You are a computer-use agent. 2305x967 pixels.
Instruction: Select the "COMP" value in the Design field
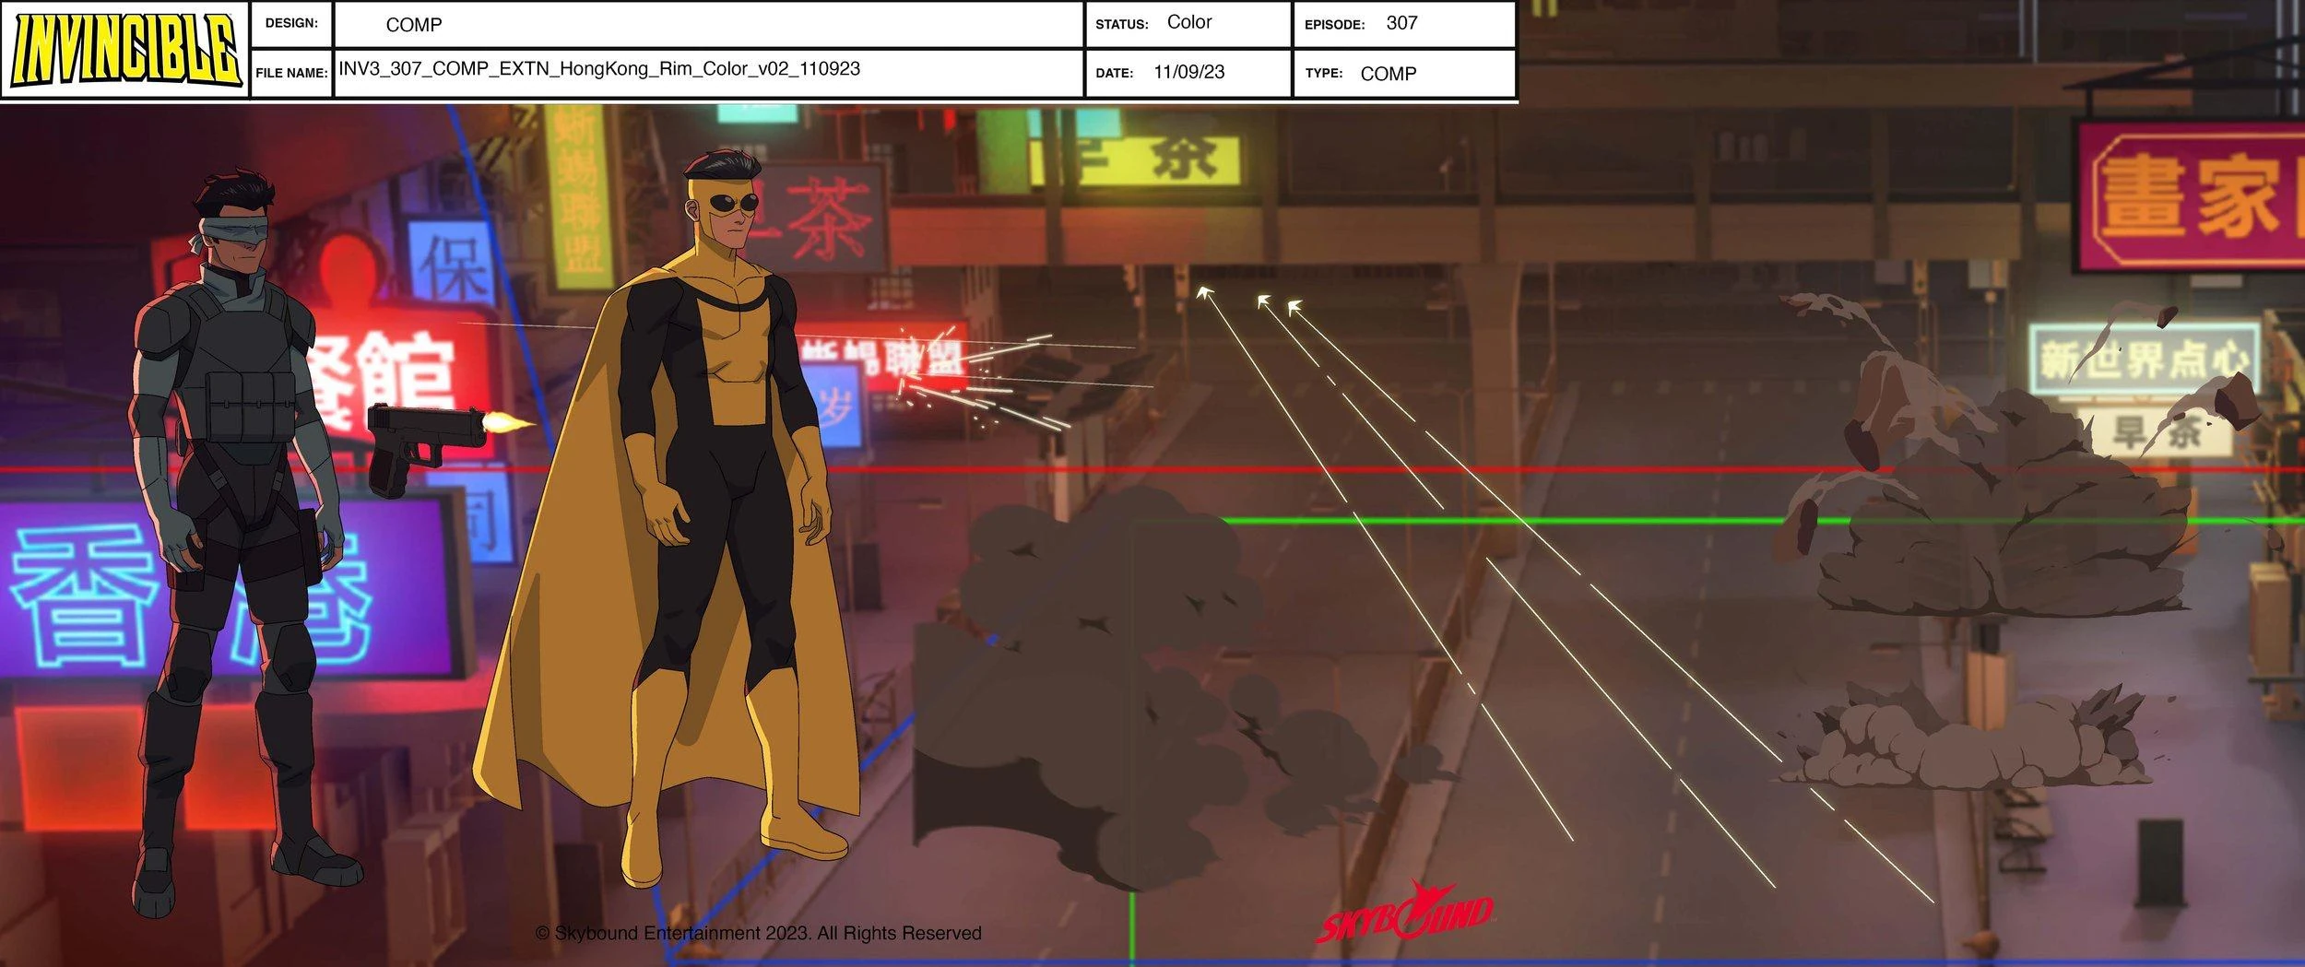click(x=414, y=25)
